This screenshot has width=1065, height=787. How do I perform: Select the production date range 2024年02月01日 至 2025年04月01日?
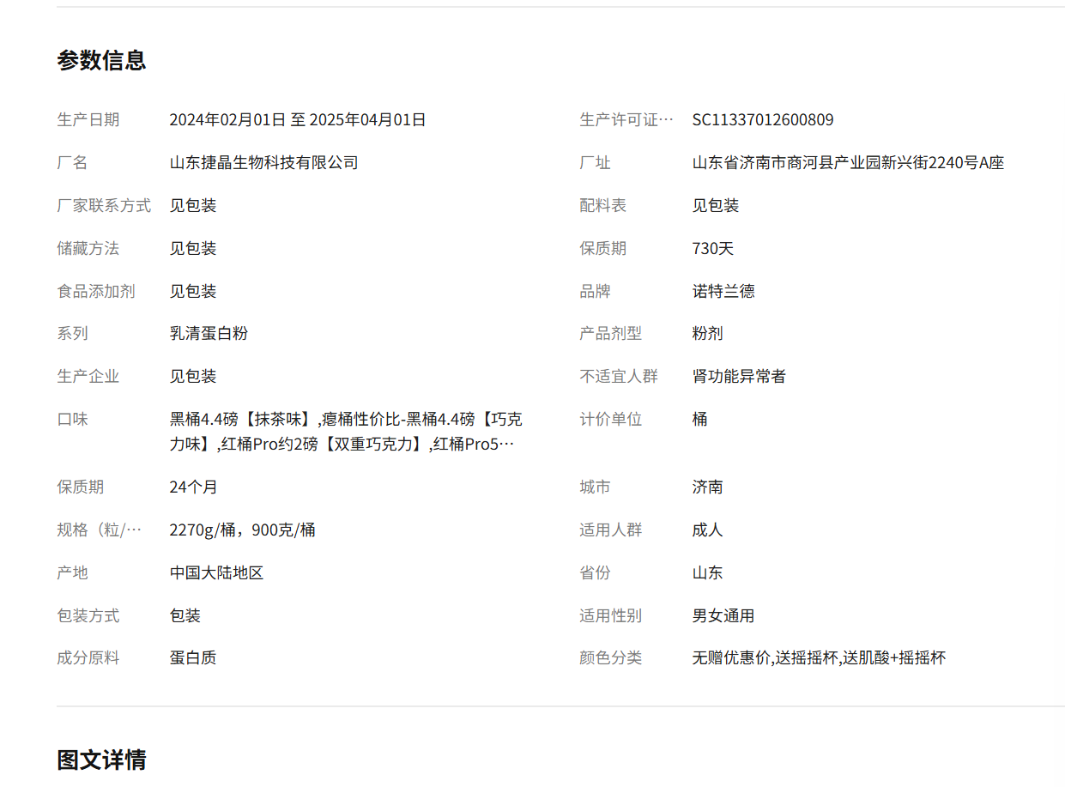click(298, 120)
